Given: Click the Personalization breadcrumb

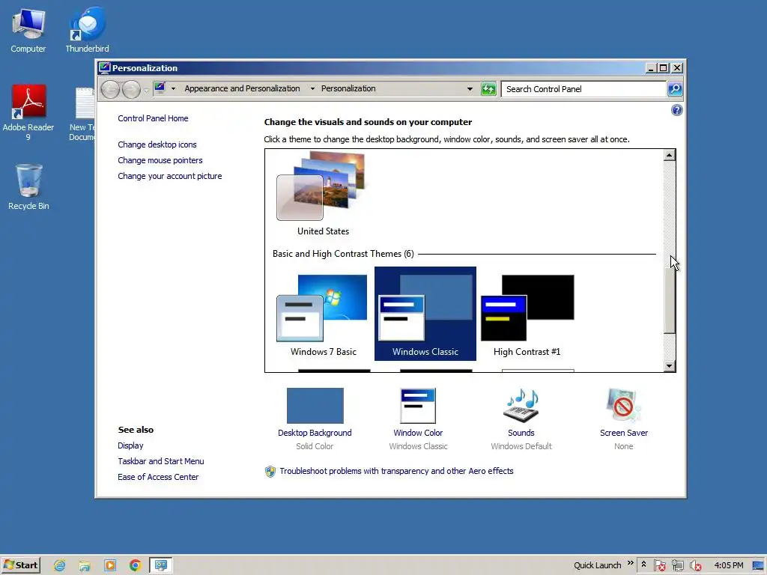Looking at the screenshot, I should pos(348,88).
